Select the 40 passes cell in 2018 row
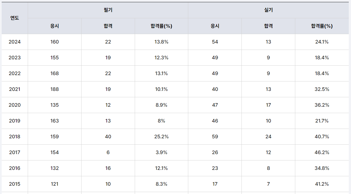The image size is (351, 194). click(108, 137)
